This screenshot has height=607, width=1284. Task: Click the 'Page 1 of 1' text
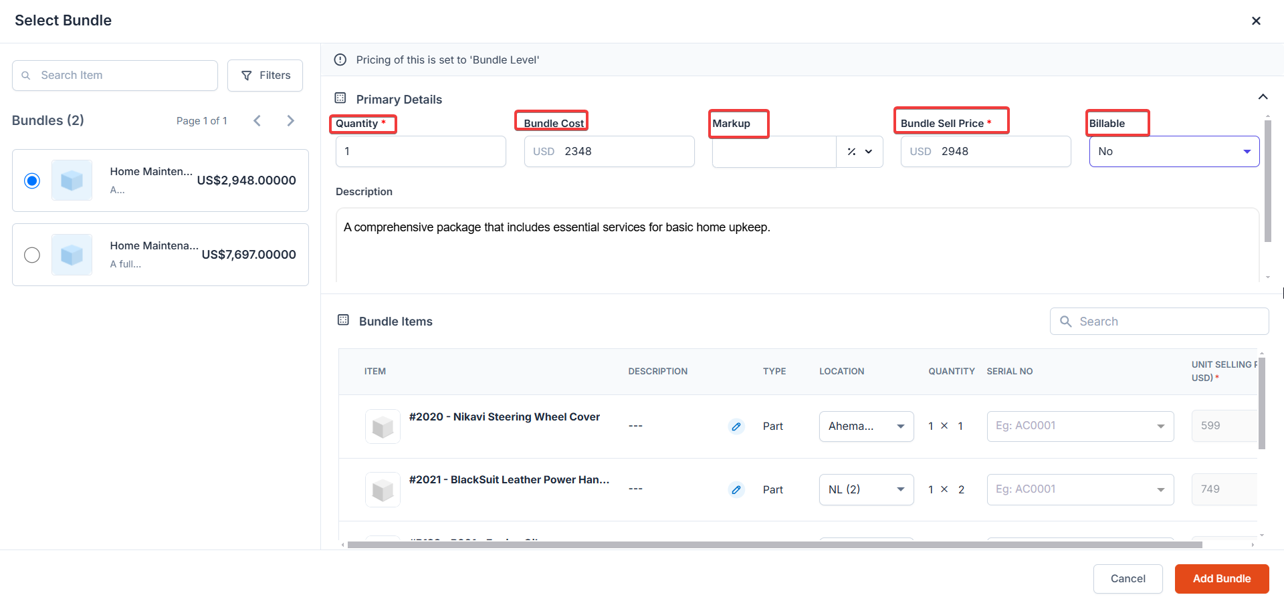pyautogui.click(x=202, y=121)
